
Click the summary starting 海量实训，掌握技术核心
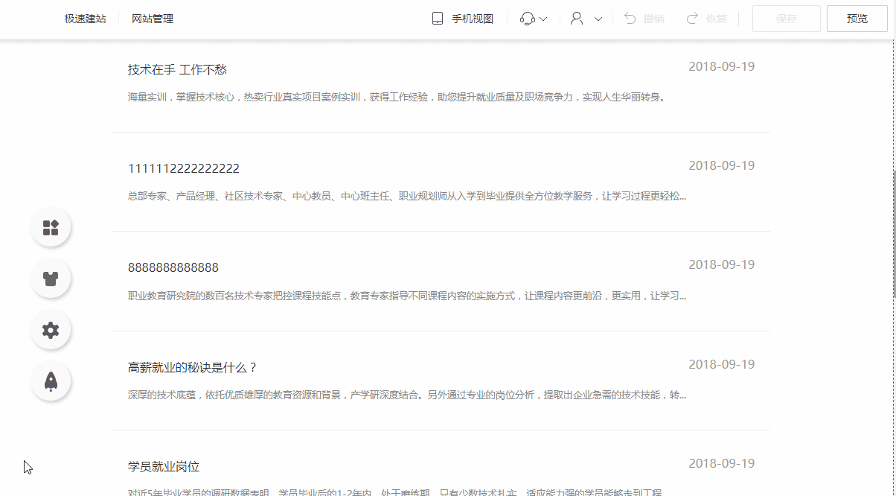click(x=397, y=97)
